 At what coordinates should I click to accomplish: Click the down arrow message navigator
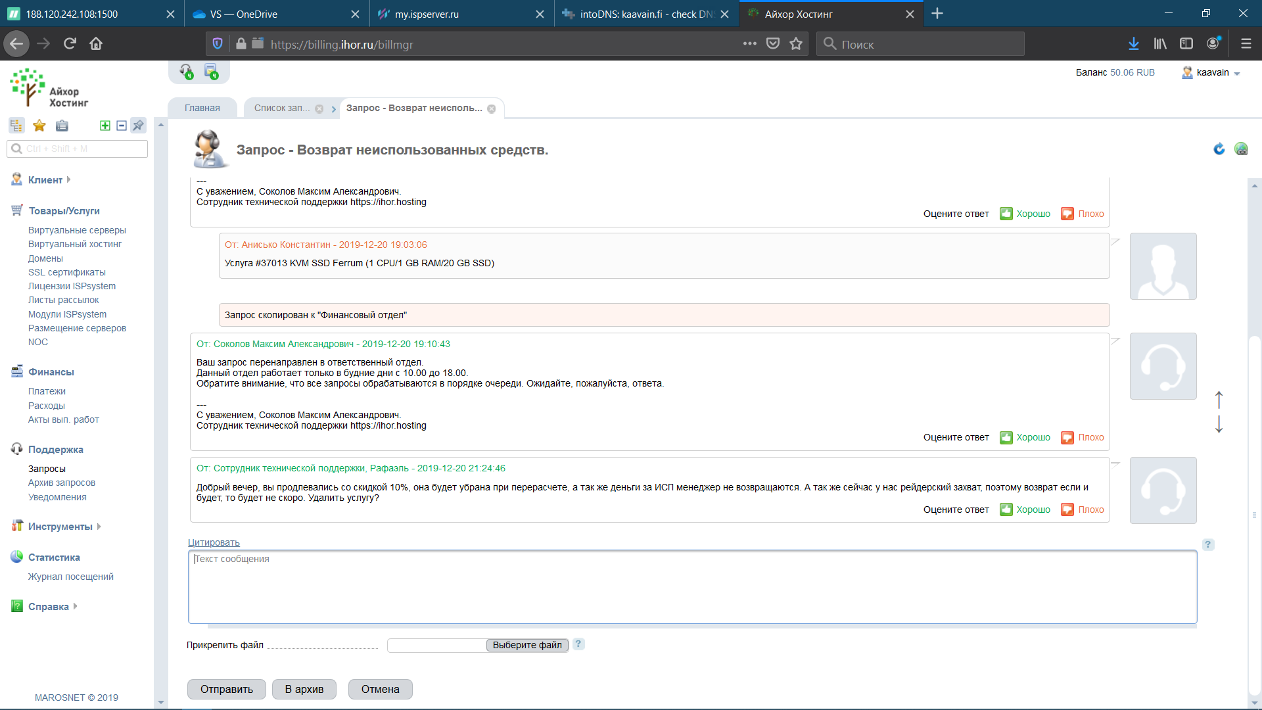point(1219,424)
